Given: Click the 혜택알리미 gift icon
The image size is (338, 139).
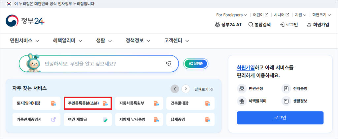Looking at the screenshot, I should coord(242,101).
